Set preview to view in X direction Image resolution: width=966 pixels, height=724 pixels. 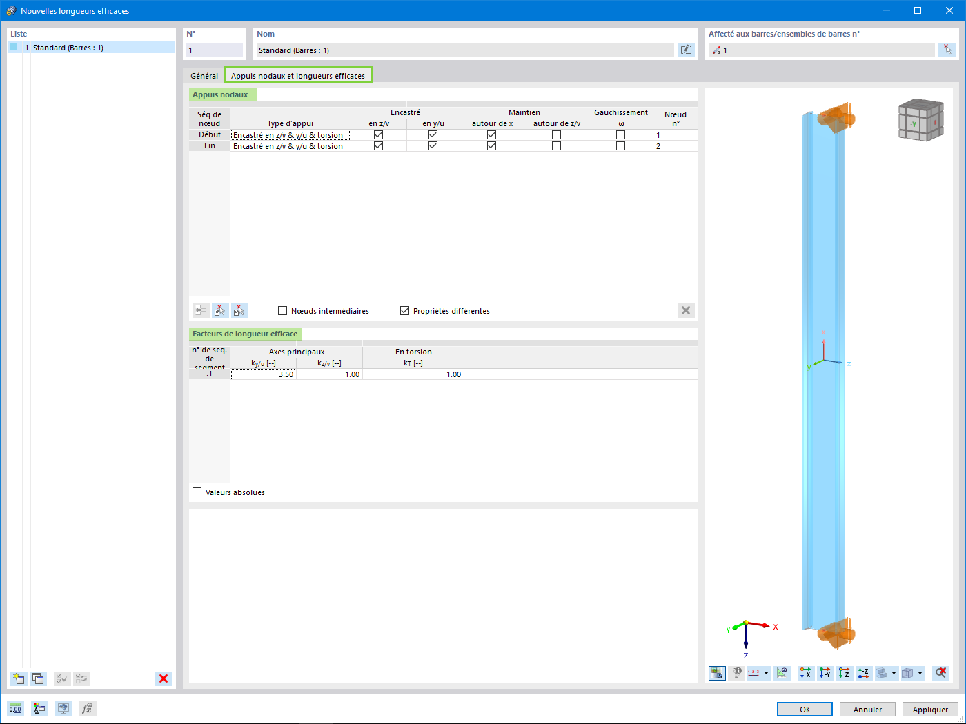[x=805, y=673]
